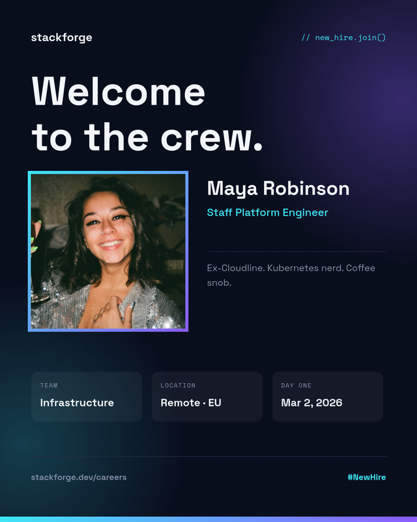
Task: Open the new hire's profile photo
Action: [x=108, y=251]
